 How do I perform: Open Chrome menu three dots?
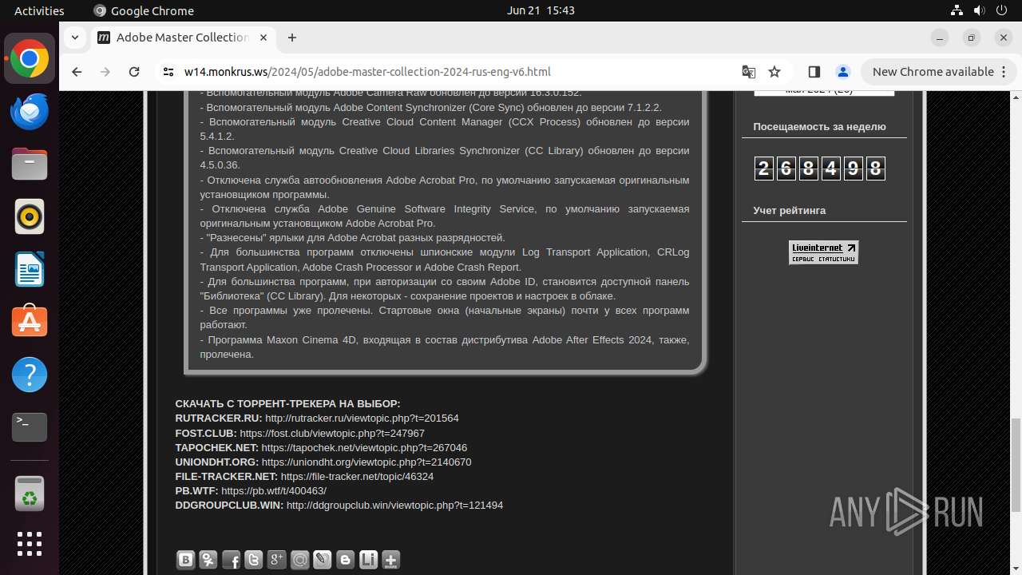(1003, 72)
